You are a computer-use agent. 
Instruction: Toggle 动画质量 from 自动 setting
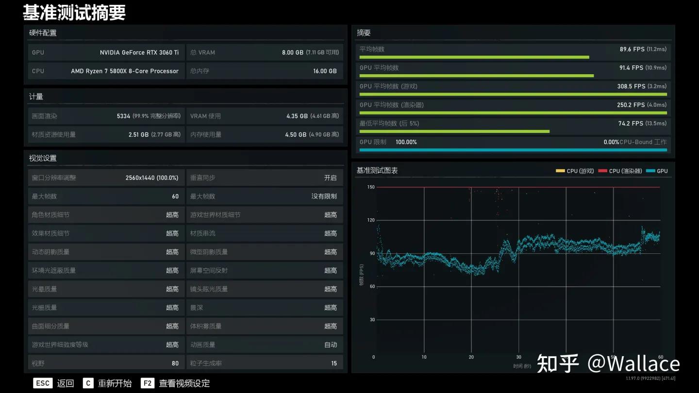pos(265,344)
